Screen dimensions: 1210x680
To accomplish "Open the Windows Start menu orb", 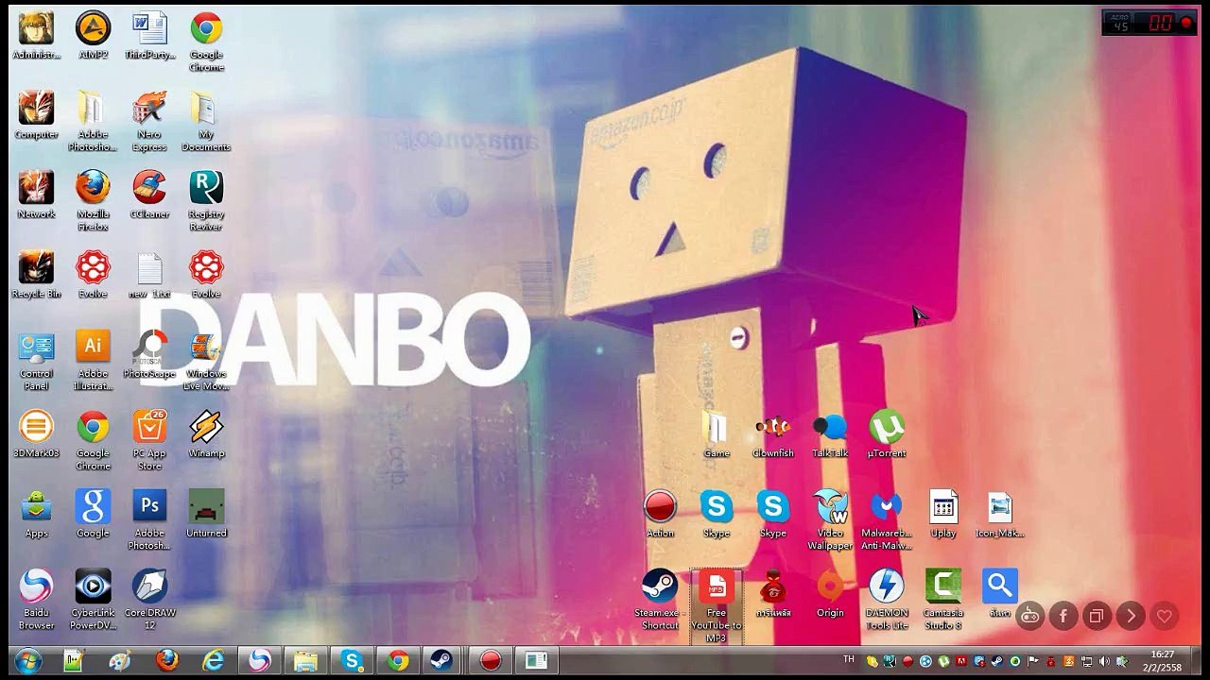I will point(28,660).
